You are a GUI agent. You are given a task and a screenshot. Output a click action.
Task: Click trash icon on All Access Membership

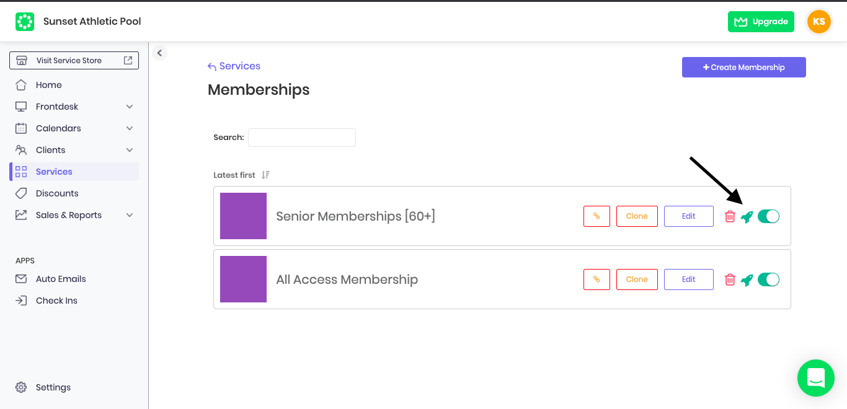(x=730, y=279)
